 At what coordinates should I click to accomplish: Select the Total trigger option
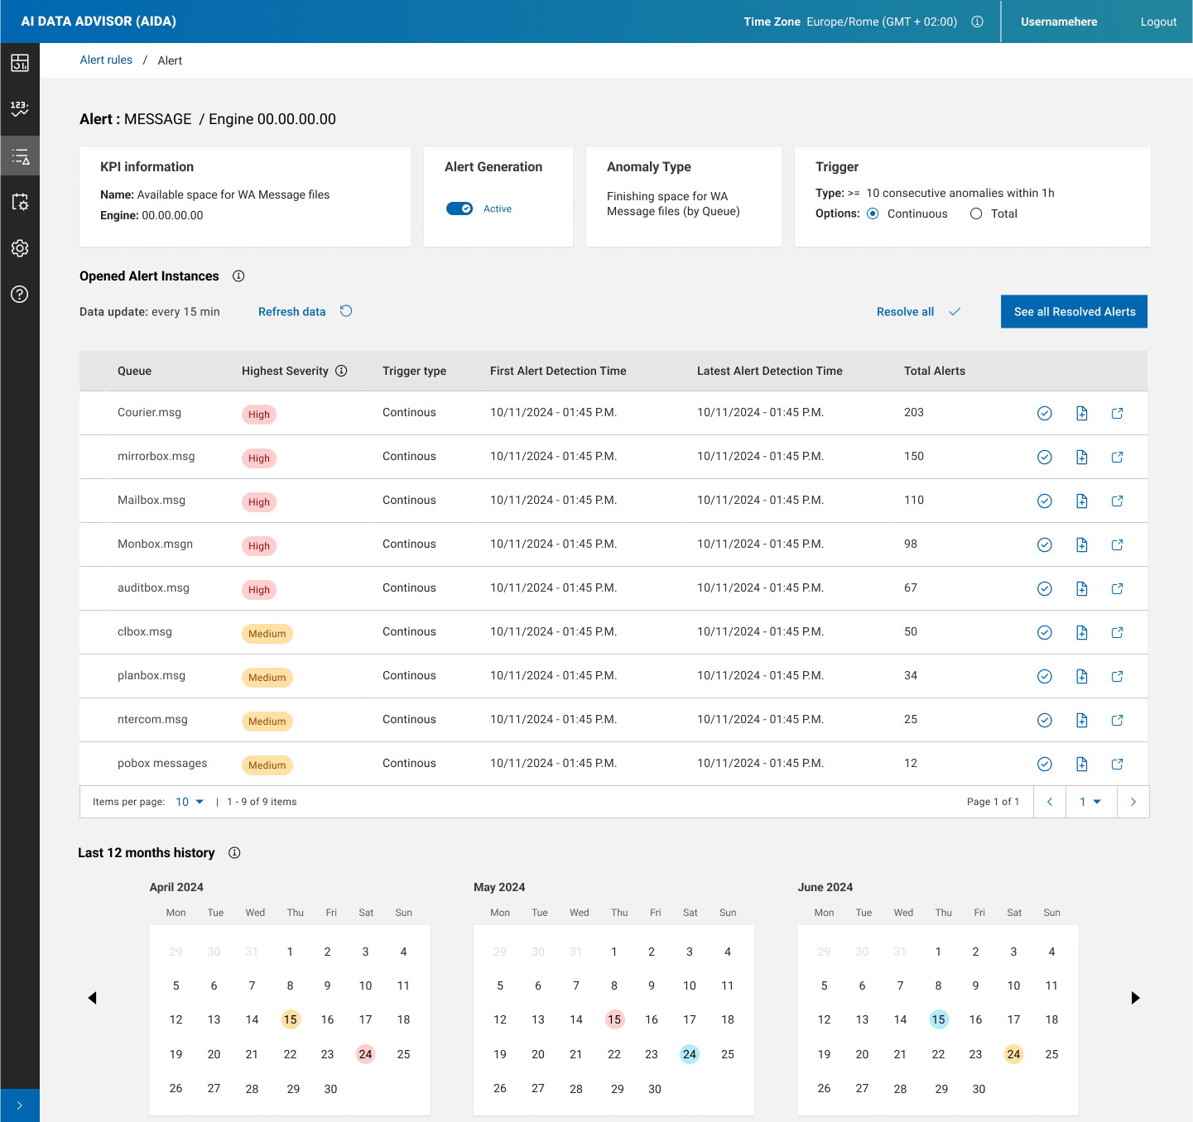pyautogui.click(x=976, y=213)
